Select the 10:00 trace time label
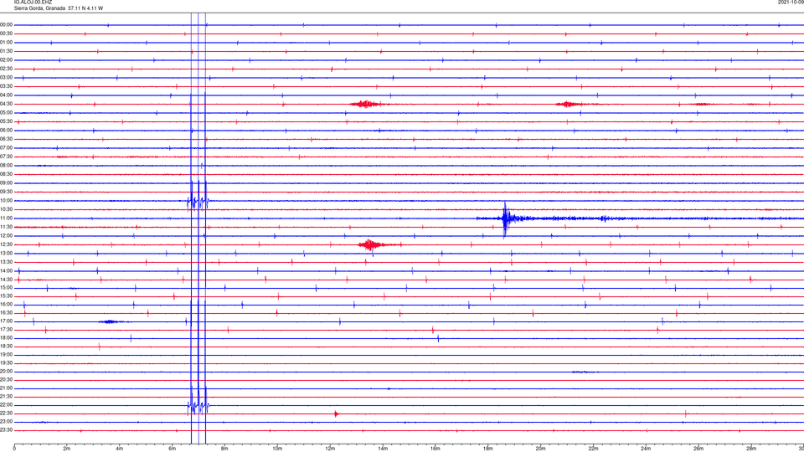This screenshot has height=452, width=804. click(x=7, y=201)
